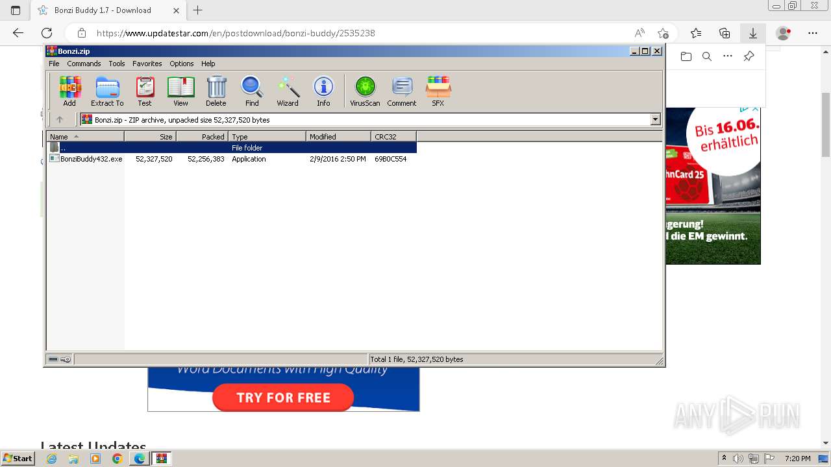
Task: Click the Add toolbar icon in WinRAR
Action: pyautogui.click(x=69, y=91)
